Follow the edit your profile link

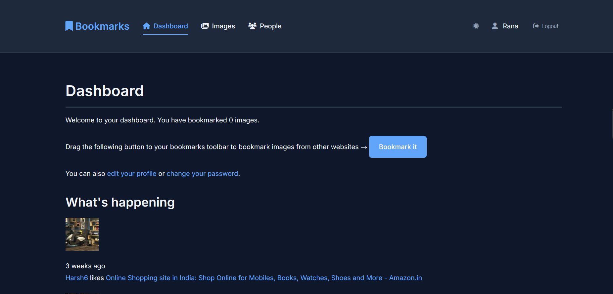pos(132,174)
